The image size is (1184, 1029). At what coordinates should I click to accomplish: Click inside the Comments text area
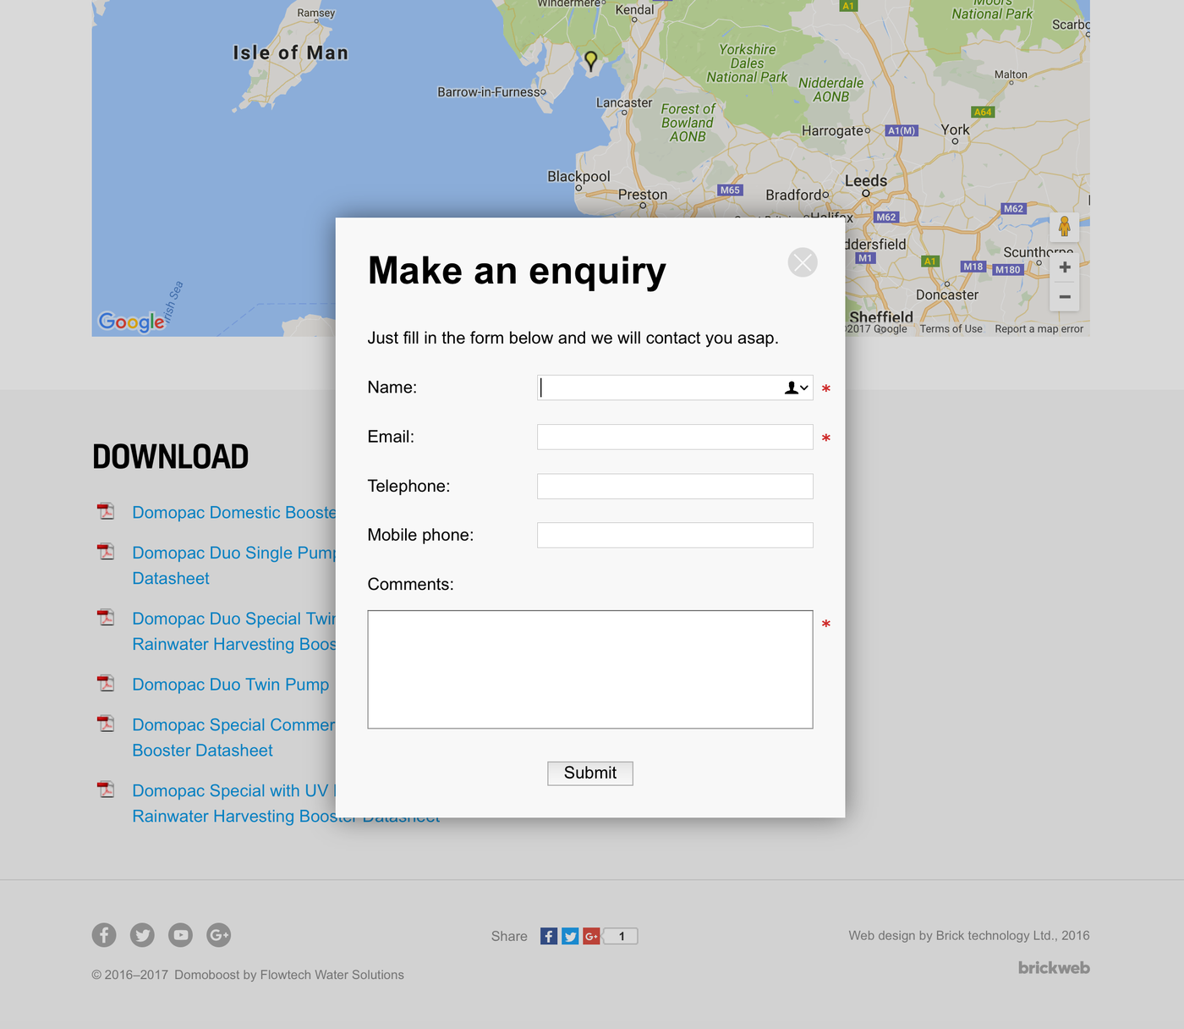point(589,669)
